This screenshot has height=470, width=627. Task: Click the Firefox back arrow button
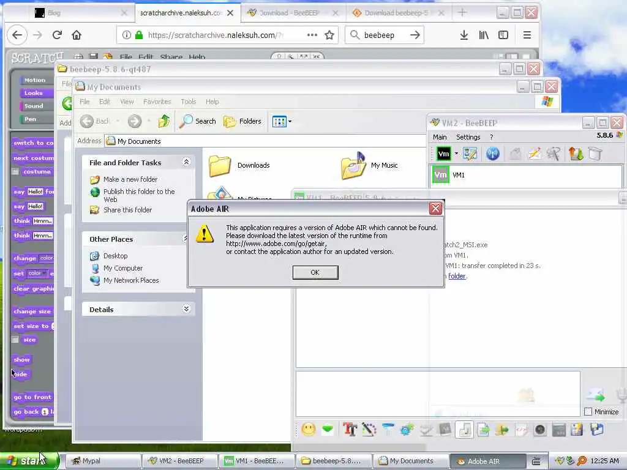[x=17, y=35]
